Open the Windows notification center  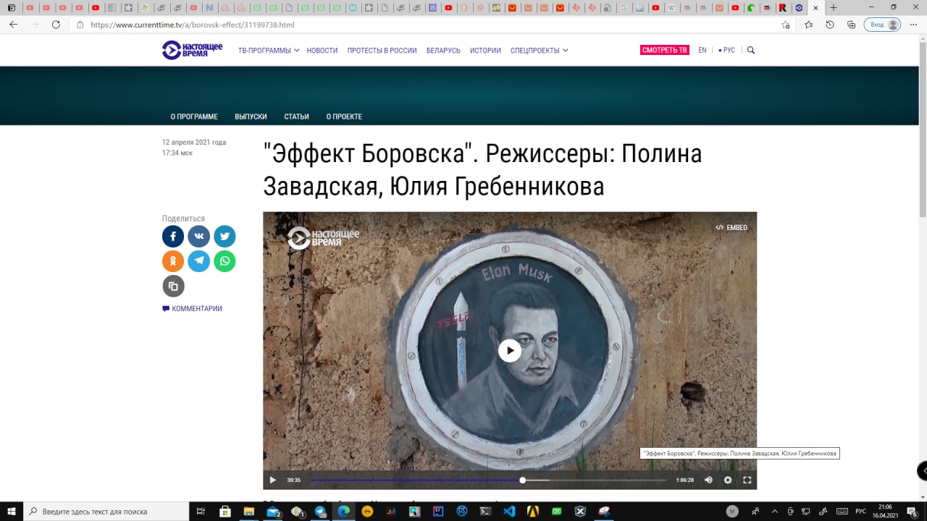pos(913,512)
